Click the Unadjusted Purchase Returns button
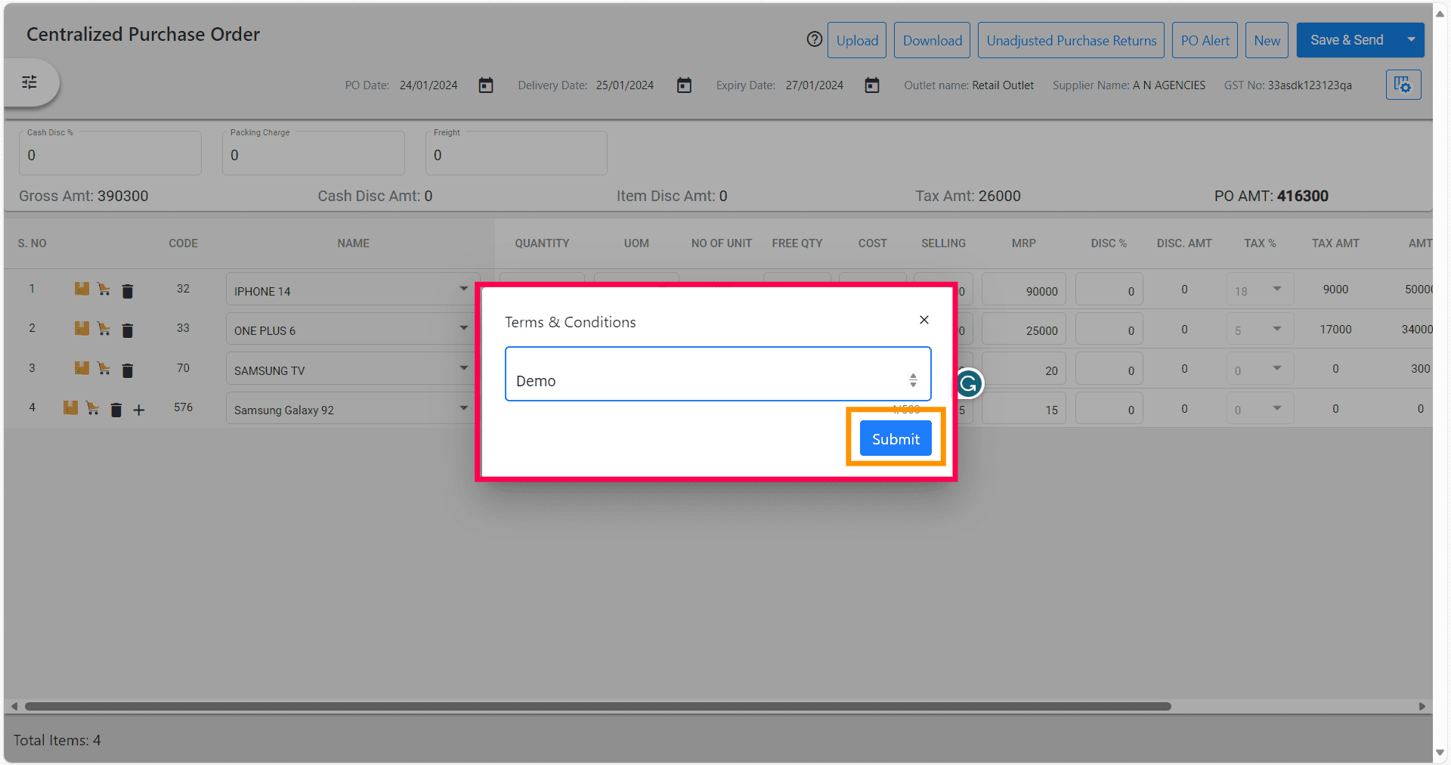The height and width of the screenshot is (765, 1451). click(1071, 41)
